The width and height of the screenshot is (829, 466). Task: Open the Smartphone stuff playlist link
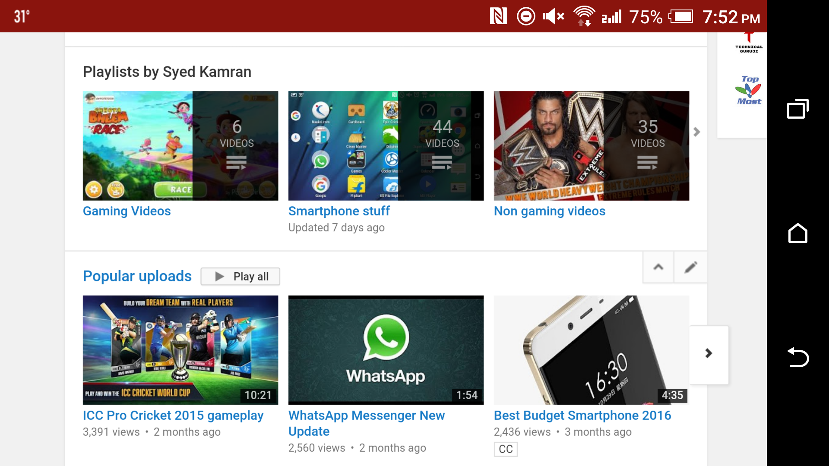point(339,211)
